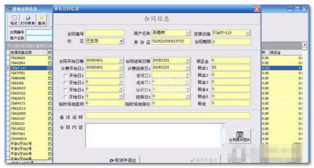
Task: Select row 千杂1厅002号 in list
Action: (x=28, y=149)
